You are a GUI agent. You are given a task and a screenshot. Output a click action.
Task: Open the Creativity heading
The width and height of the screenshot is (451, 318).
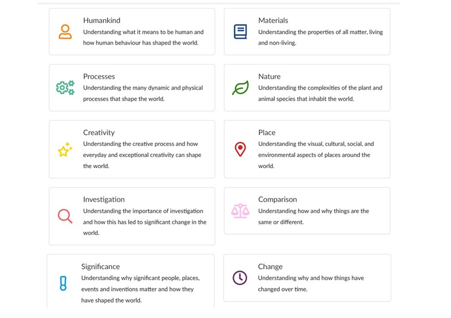click(99, 132)
